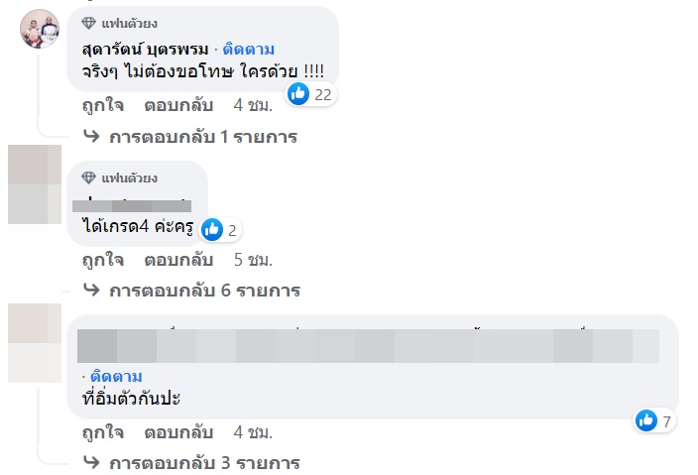
Task: Click the like reaction icon showing 7
Action: point(647,420)
